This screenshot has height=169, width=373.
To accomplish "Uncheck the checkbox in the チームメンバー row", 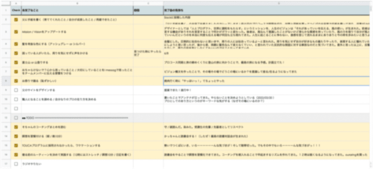I will click(16, 71).
